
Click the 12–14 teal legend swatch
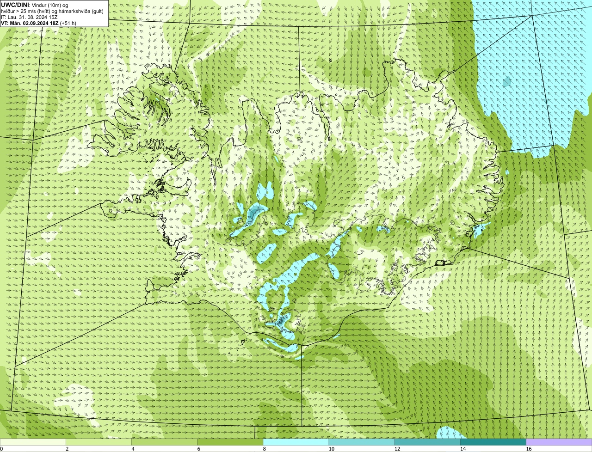[427, 442]
